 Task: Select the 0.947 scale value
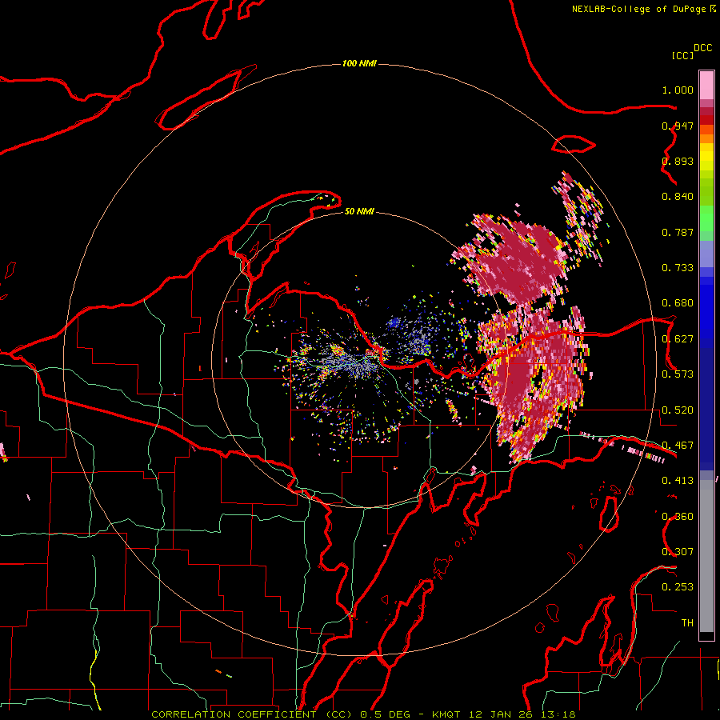tap(678, 126)
